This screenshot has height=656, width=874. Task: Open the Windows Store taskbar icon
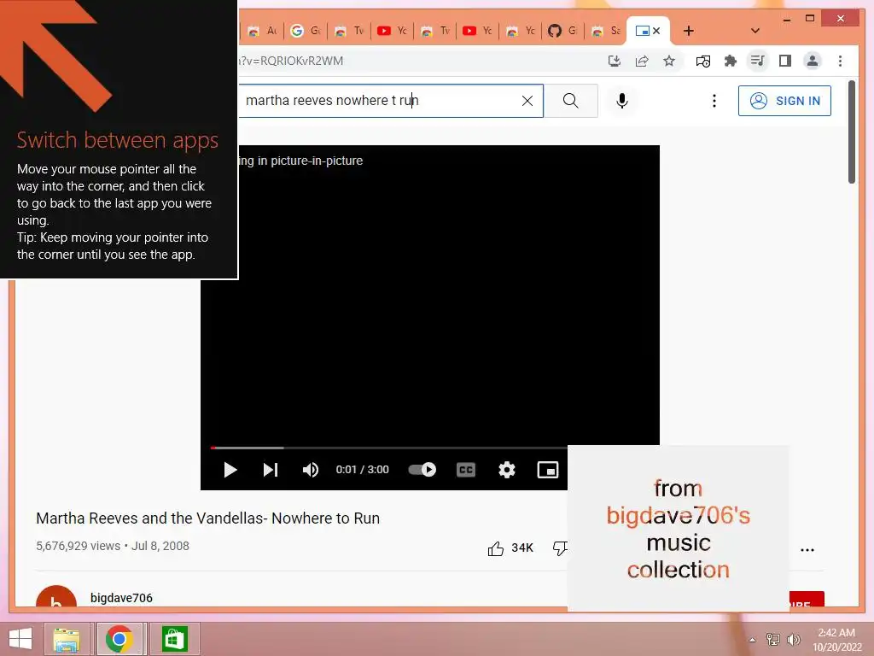[x=174, y=639]
